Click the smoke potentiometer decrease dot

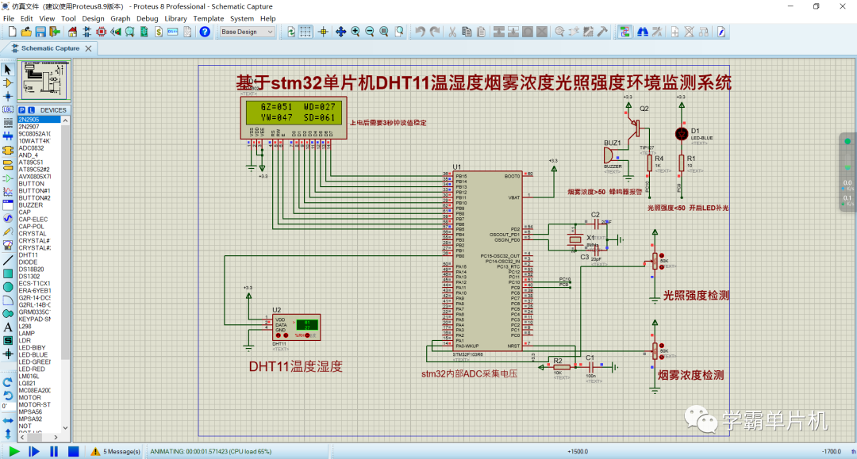[x=662, y=357]
